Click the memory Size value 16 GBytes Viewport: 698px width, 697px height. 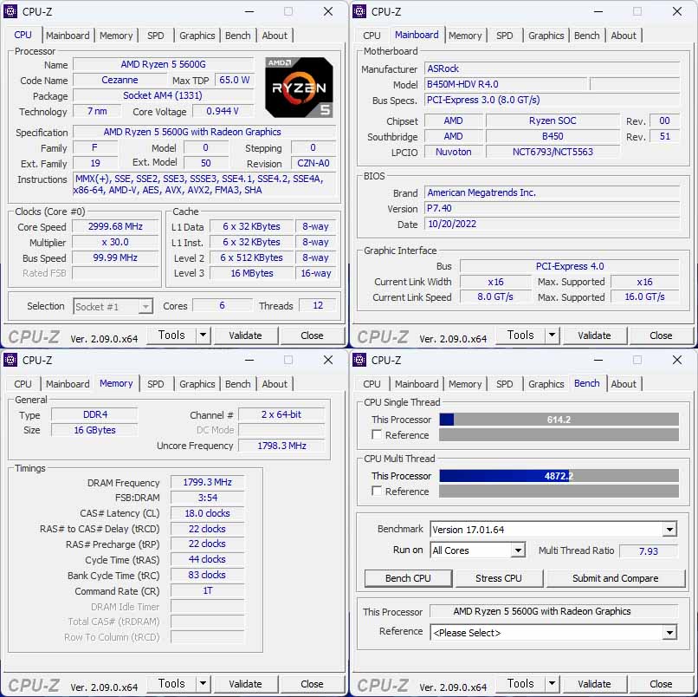point(94,430)
